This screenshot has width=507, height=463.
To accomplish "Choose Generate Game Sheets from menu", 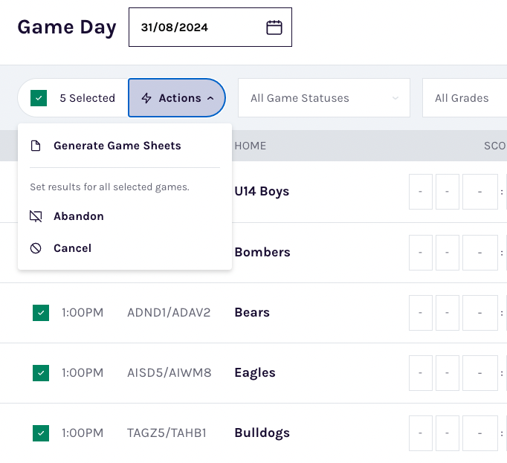I will coord(117,146).
